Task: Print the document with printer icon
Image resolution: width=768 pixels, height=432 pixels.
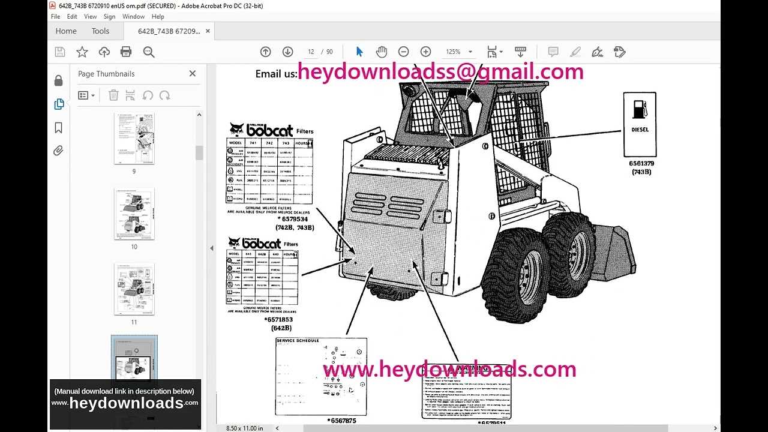Action: (126, 52)
